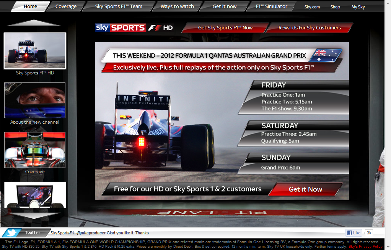
Task: Switch to the Coverage tab
Action: tap(66, 6)
